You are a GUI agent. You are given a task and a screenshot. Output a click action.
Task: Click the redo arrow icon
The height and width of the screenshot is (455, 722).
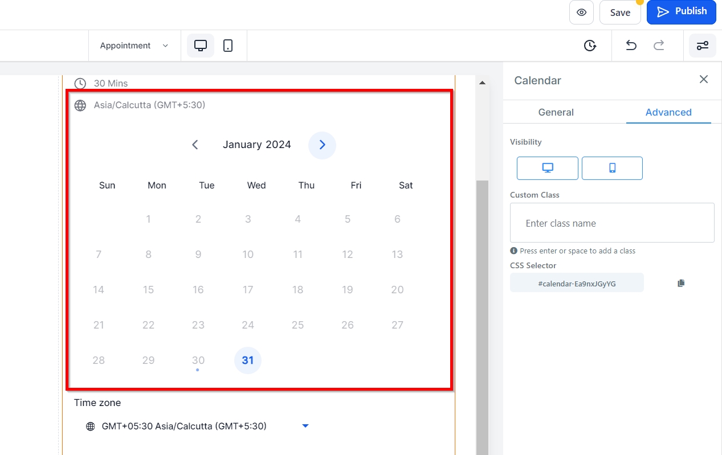(x=659, y=46)
